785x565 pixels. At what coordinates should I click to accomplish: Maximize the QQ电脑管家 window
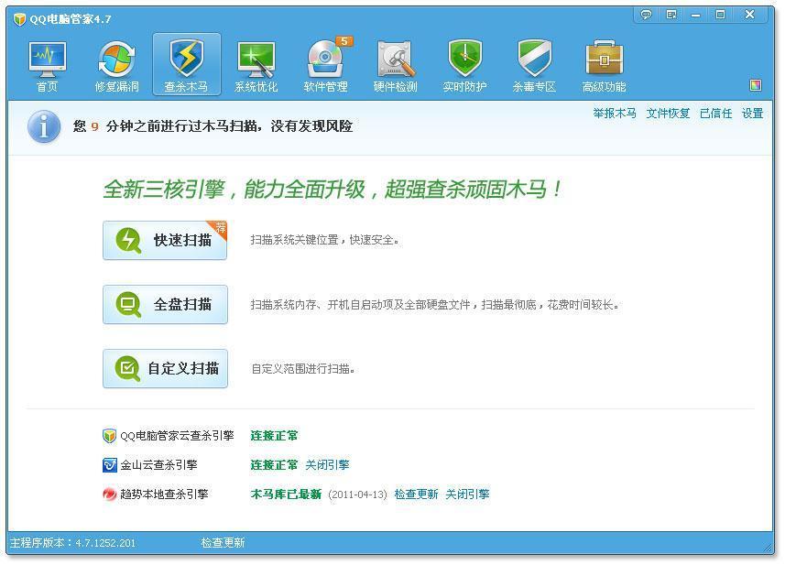[x=720, y=15]
